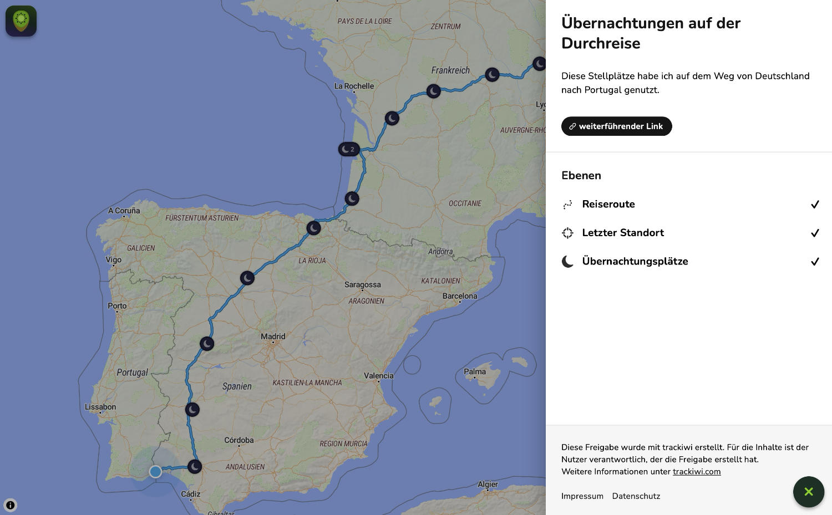Follow the trackiwi.com link
The image size is (832, 515).
tap(696, 472)
